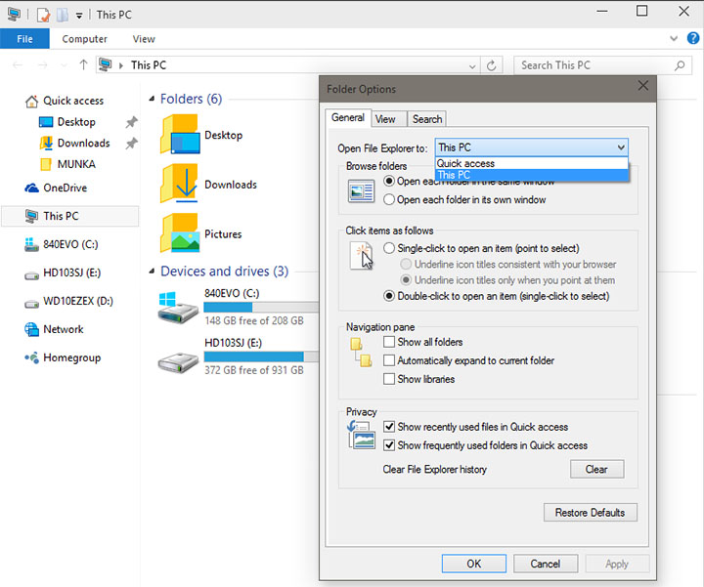Viewport: 704px width, 587px height.
Task: Click OneDrive cloud icon in sidebar
Action: pos(29,188)
